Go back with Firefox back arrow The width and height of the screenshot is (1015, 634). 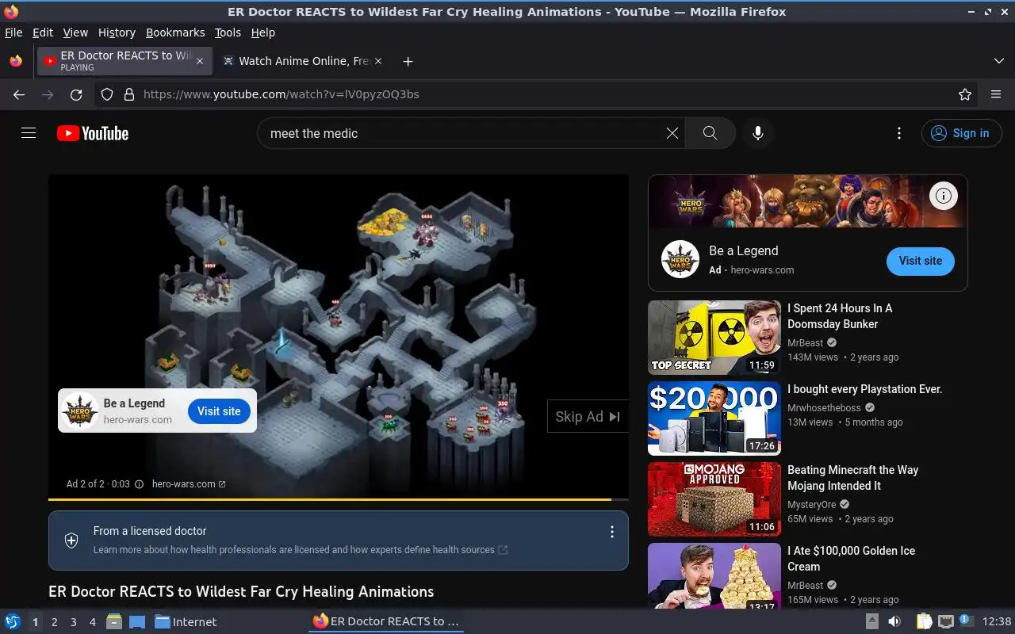19,94
